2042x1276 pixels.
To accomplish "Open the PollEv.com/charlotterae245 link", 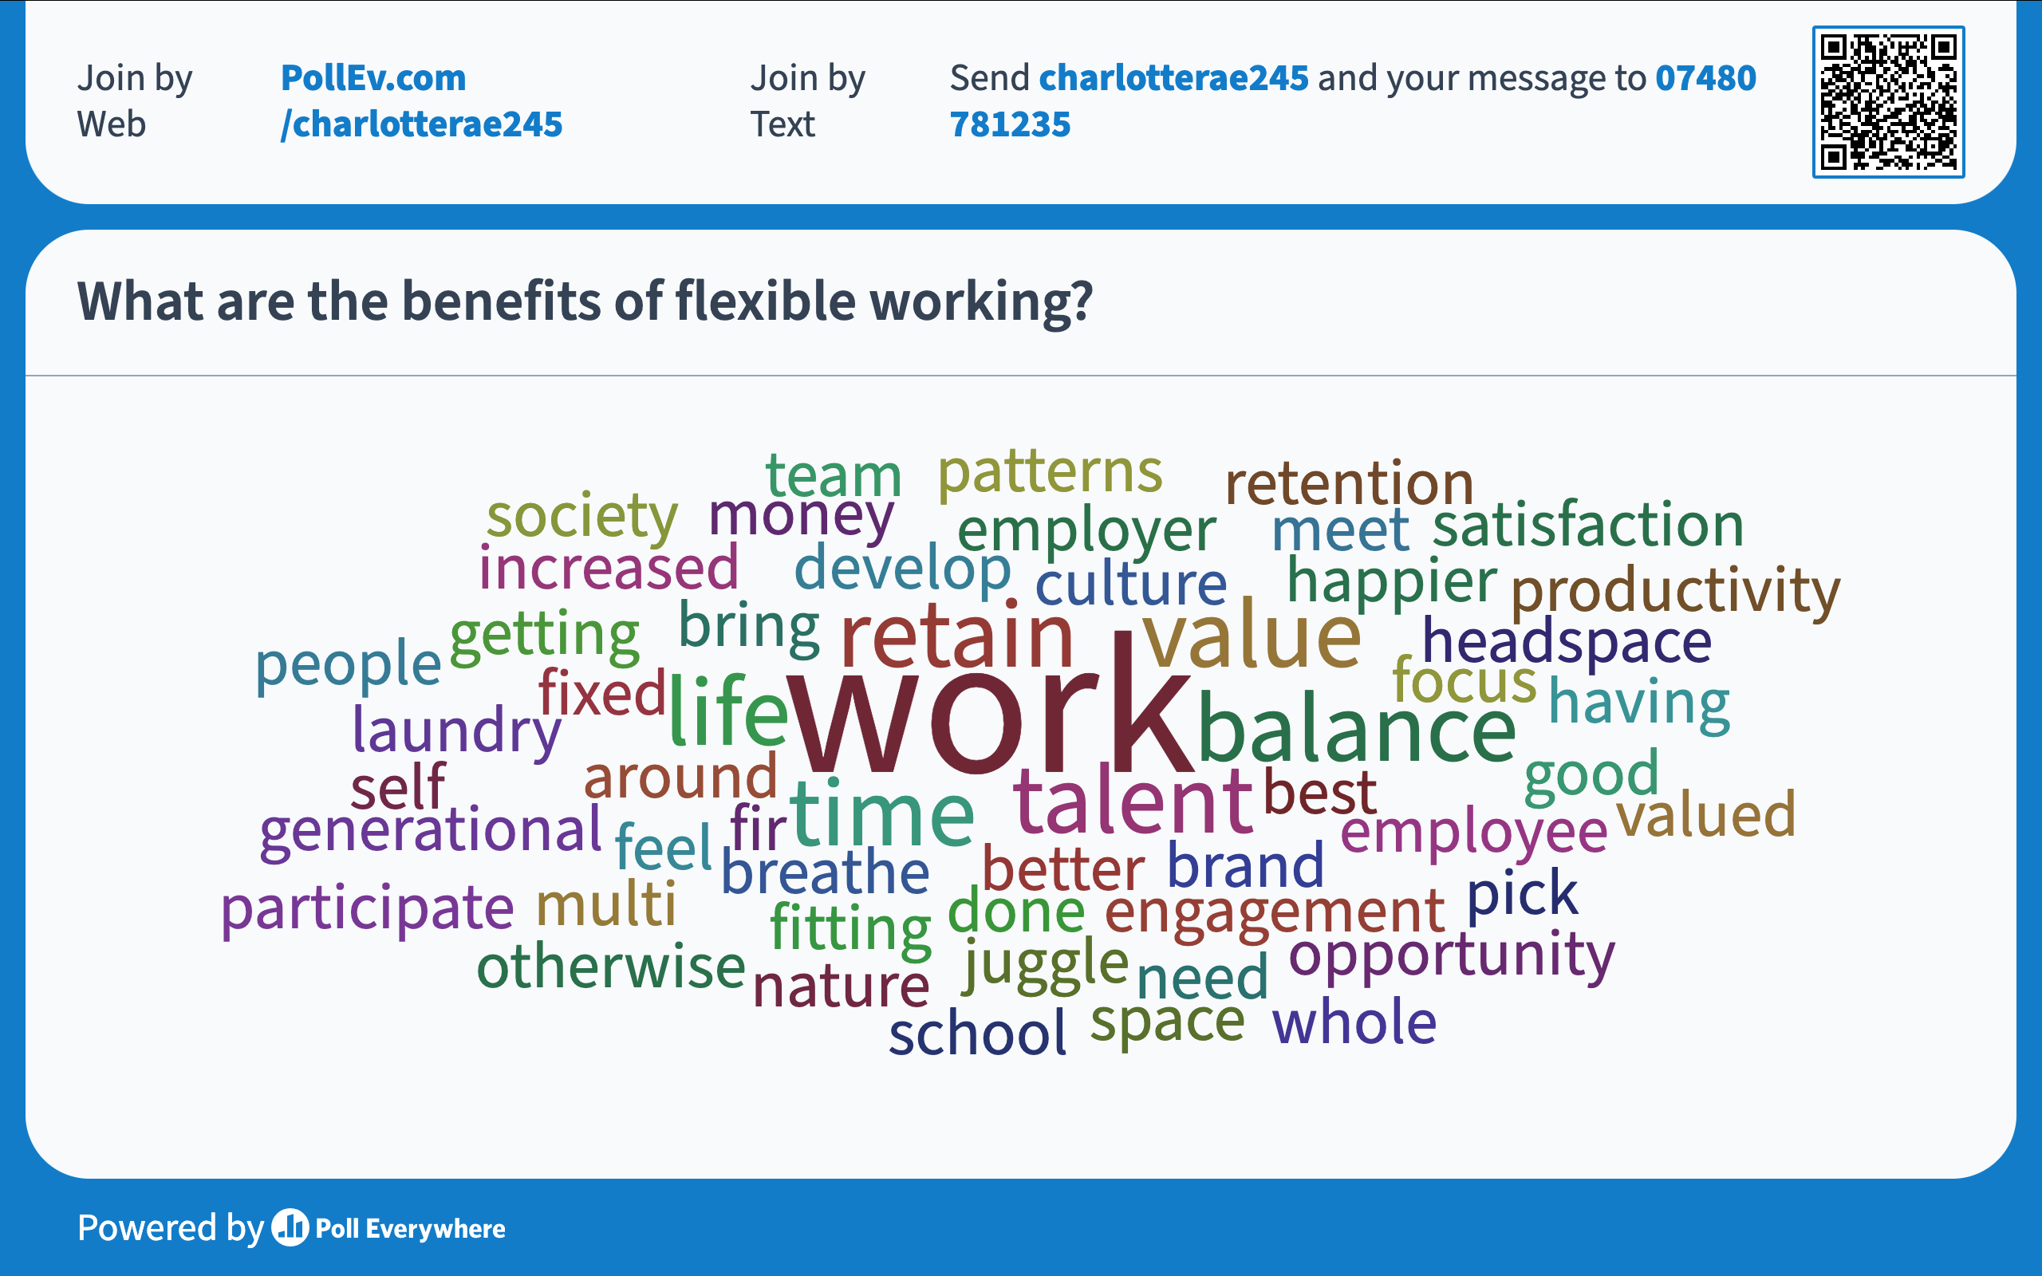I will point(420,100).
